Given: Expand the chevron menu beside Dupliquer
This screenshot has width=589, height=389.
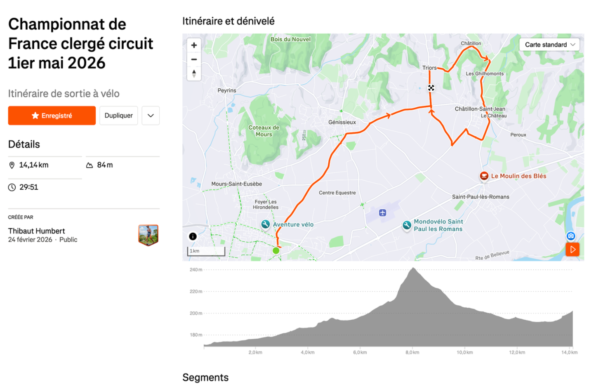Looking at the screenshot, I should point(151,116).
